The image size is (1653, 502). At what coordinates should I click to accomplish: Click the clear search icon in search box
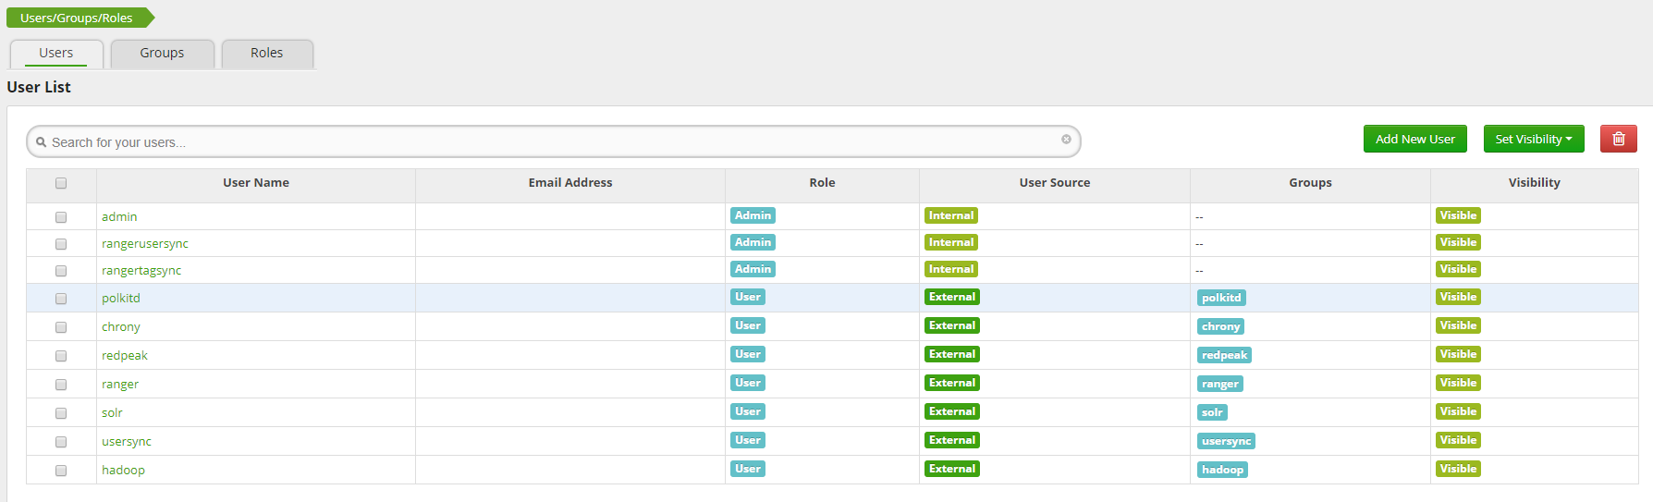pos(1066,140)
